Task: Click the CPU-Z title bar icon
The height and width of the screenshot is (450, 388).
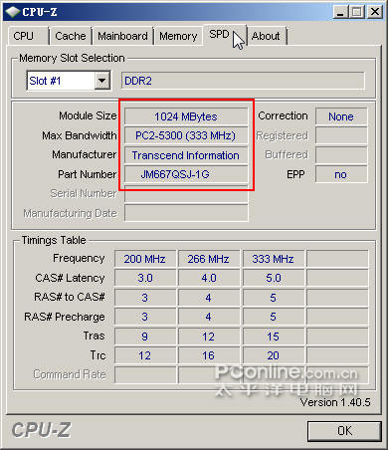Action: click(x=13, y=12)
